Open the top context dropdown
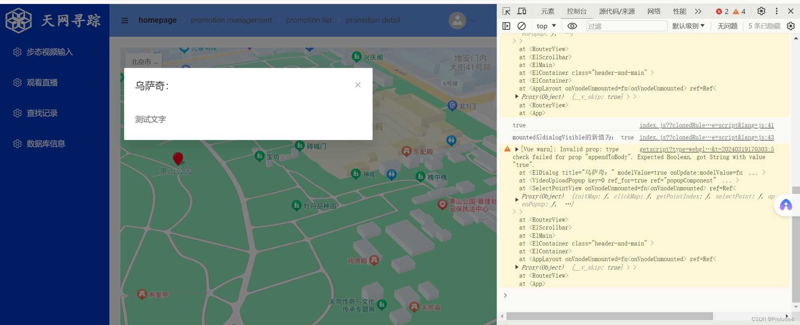The width and height of the screenshot is (800, 325). (x=546, y=26)
